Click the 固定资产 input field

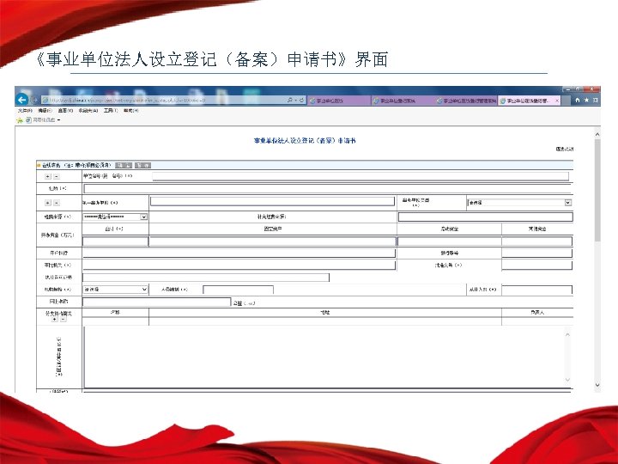[x=272, y=241]
